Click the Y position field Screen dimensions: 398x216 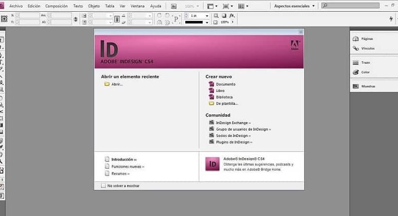[30, 22]
